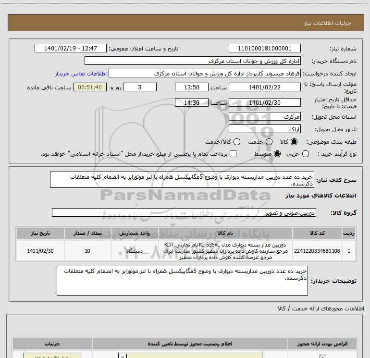Select the کالا/خدمت radio button

(237, 142)
